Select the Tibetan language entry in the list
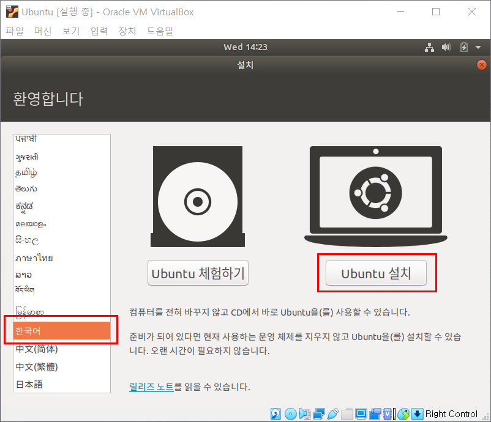 pos(62,291)
